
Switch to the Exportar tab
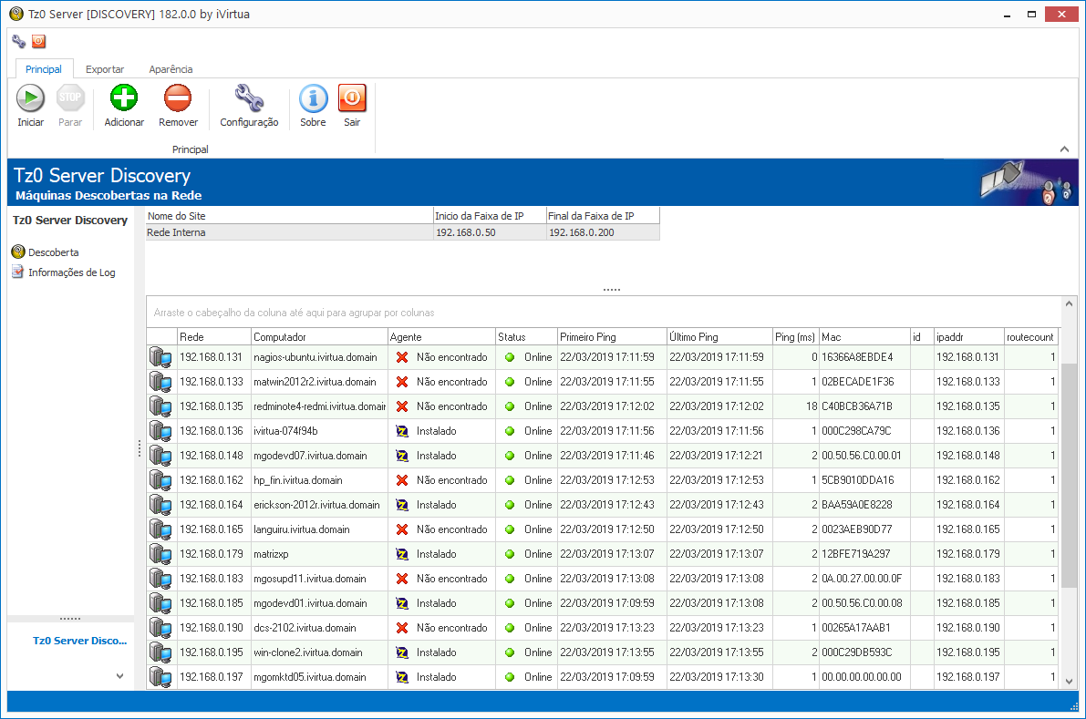[x=105, y=69]
